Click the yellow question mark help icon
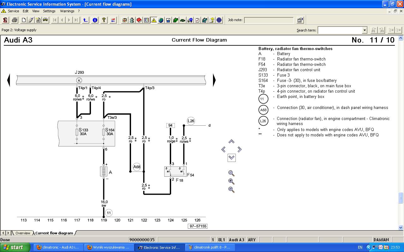Screen dimensions: 404x252 click(104, 20)
